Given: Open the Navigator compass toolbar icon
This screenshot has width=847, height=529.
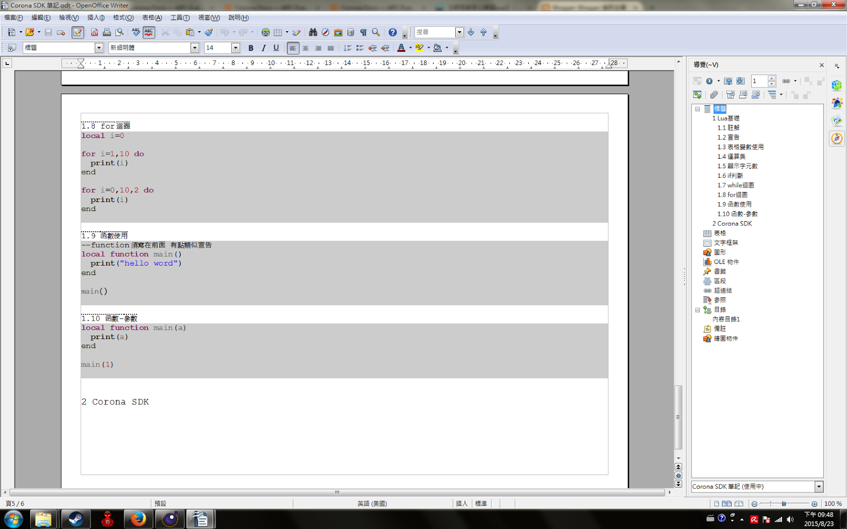Looking at the screenshot, I should tap(326, 32).
